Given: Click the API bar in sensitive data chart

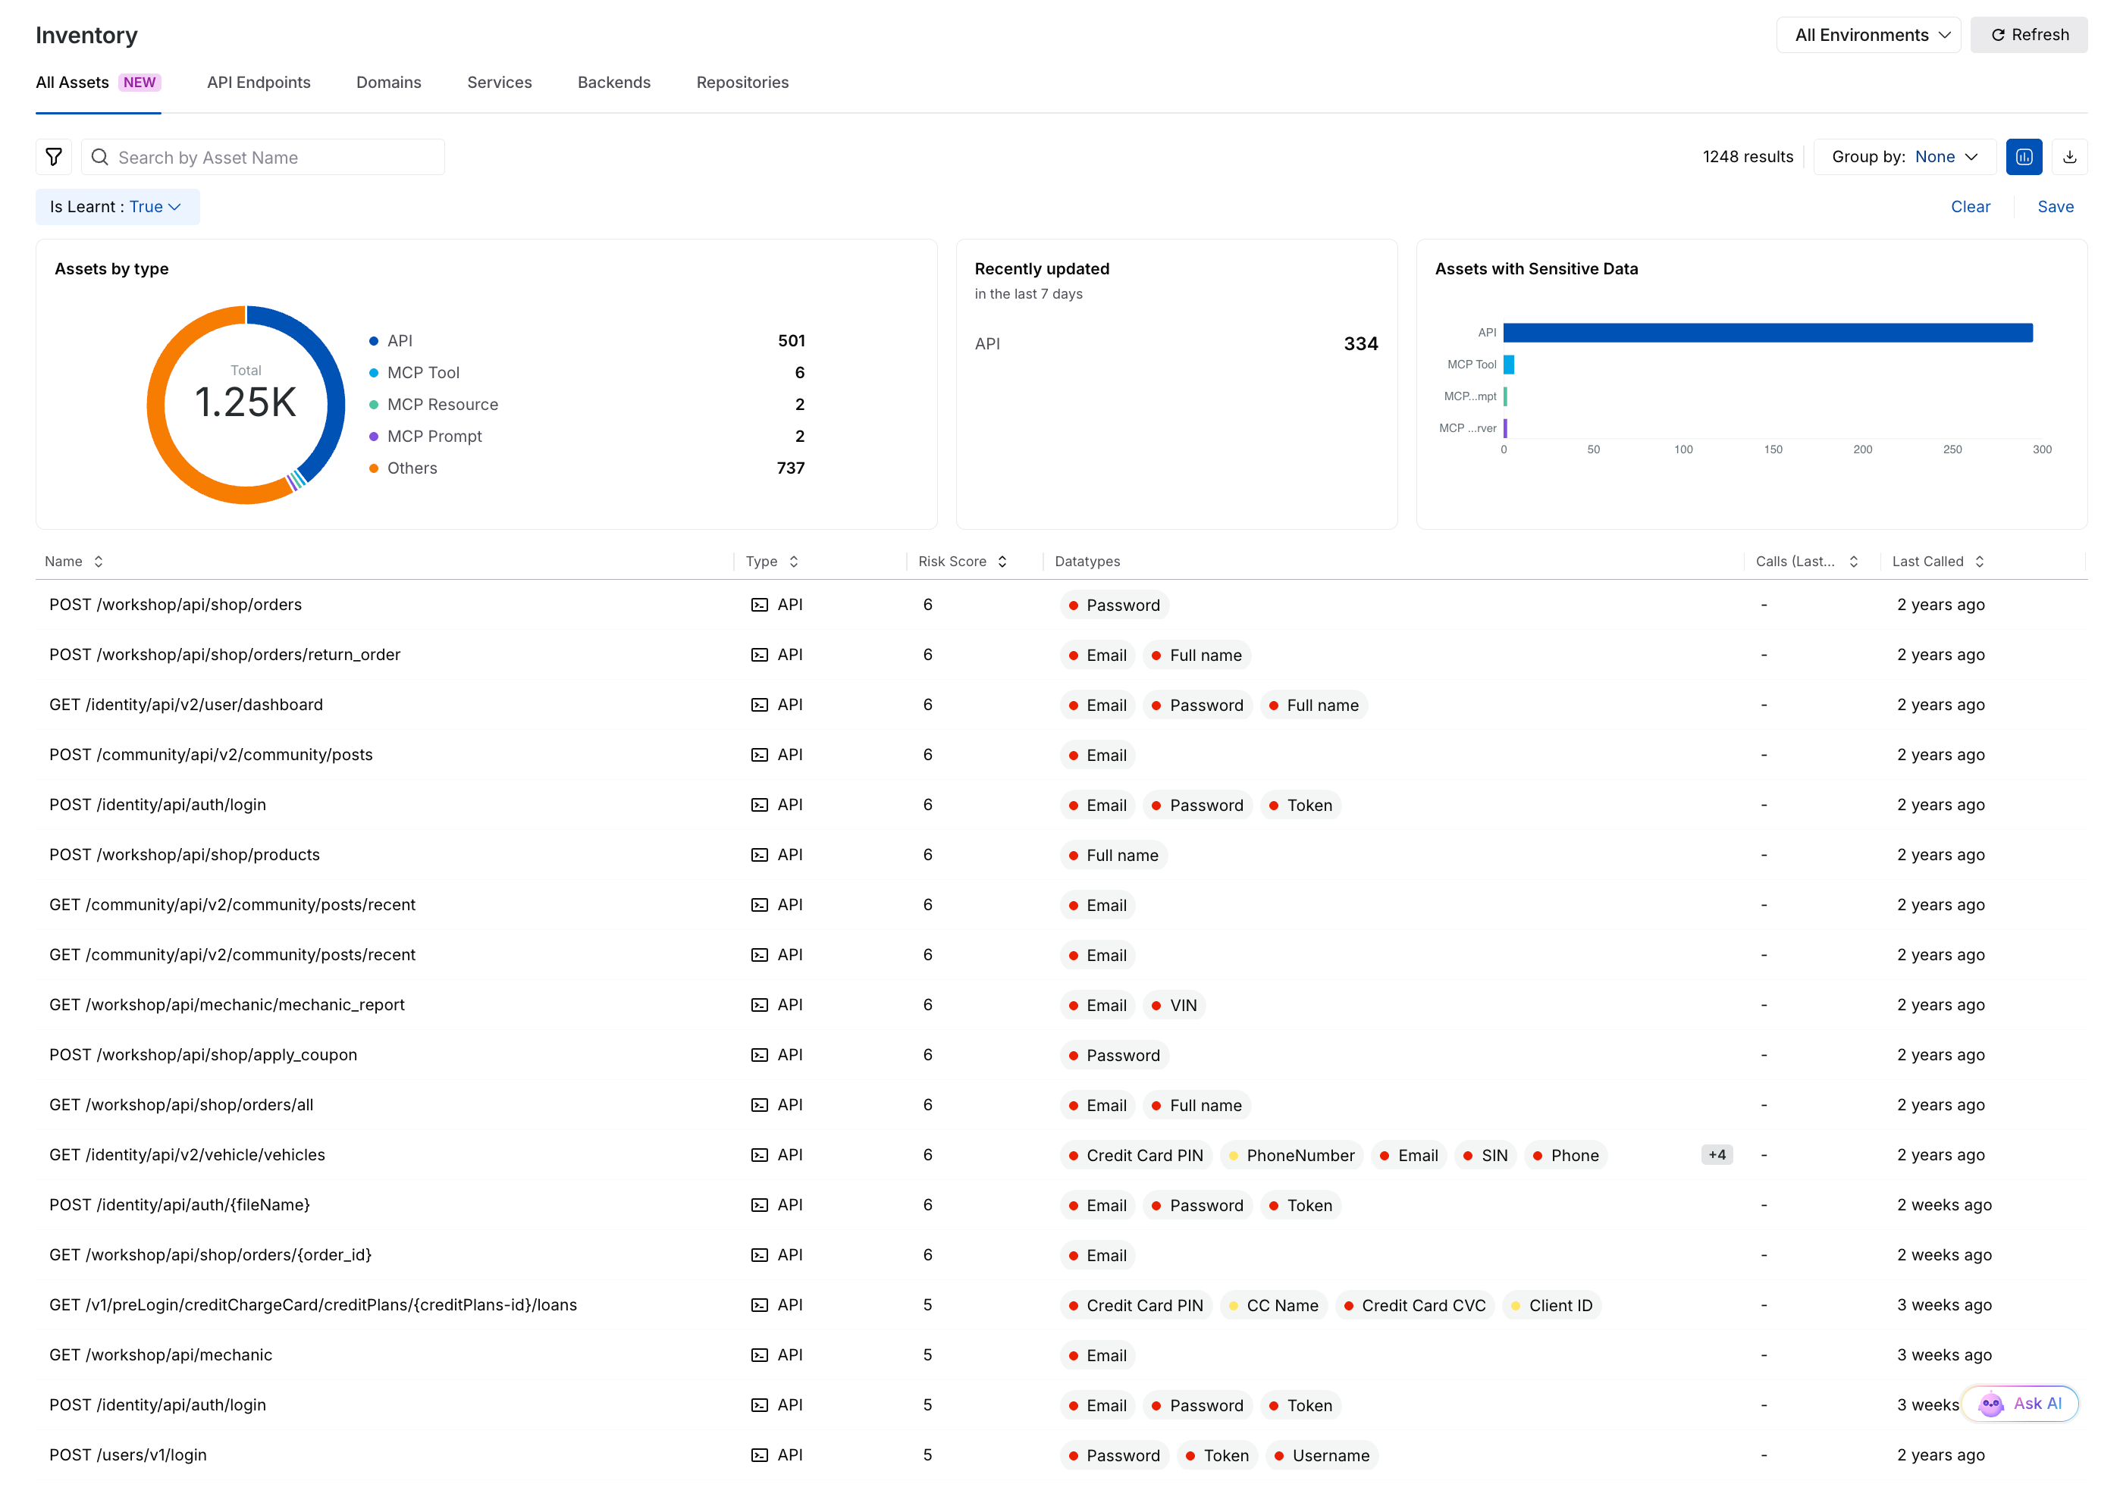Looking at the screenshot, I should [1767, 332].
